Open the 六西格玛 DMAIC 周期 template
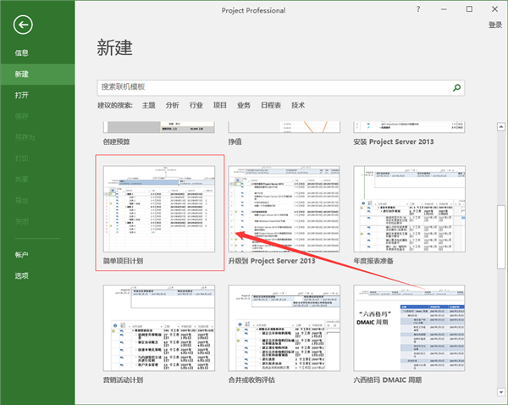This screenshot has width=508, height=405. (408, 329)
